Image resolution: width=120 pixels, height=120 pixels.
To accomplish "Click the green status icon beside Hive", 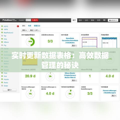I will [x=2, y=39].
